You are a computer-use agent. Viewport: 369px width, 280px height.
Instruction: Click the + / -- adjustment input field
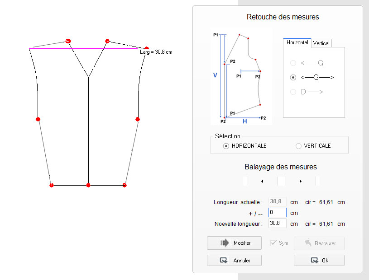point(277,212)
